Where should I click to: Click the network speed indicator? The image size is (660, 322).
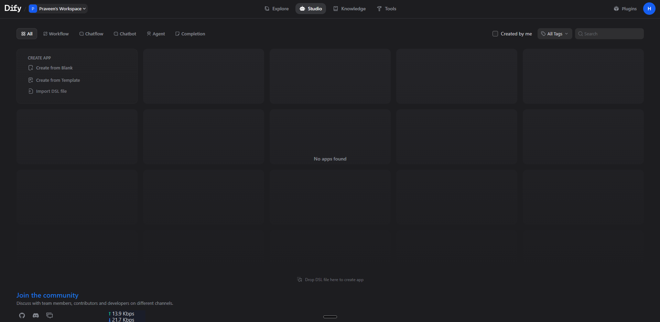pyautogui.click(x=121, y=316)
